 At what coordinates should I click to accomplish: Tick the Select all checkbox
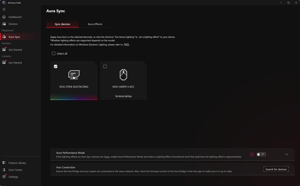pyautogui.click(x=54, y=53)
